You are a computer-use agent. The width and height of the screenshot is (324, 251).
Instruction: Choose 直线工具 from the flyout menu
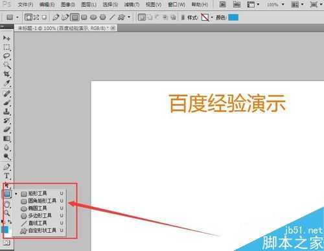(x=40, y=223)
